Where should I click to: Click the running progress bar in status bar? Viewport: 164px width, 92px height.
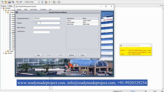133,91
